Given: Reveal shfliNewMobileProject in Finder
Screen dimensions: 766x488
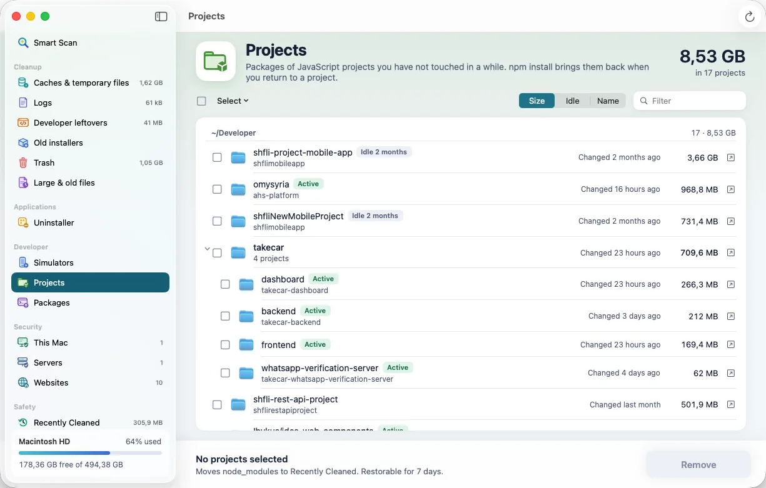Looking at the screenshot, I should click(x=731, y=221).
